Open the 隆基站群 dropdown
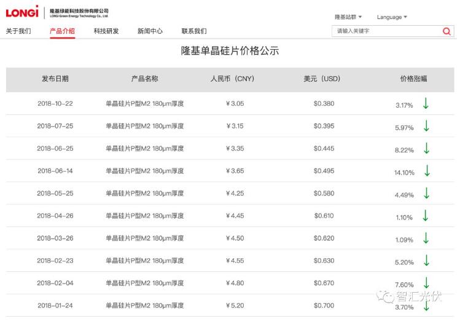The image size is (460, 321). pos(348,17)
